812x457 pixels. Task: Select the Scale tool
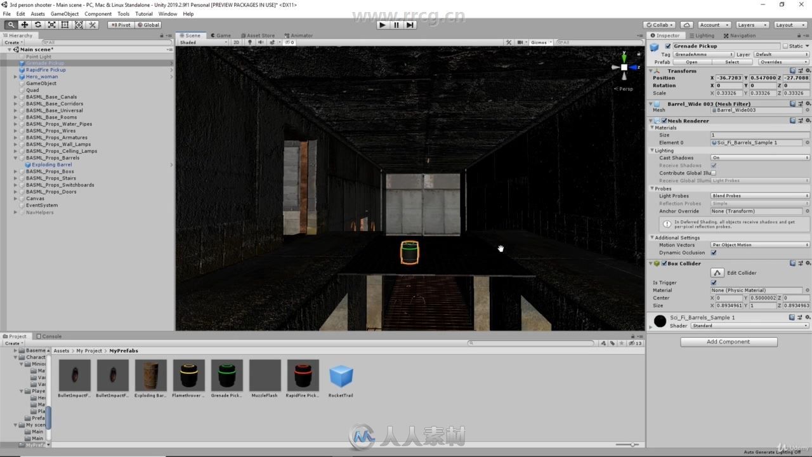pos(51,25)
